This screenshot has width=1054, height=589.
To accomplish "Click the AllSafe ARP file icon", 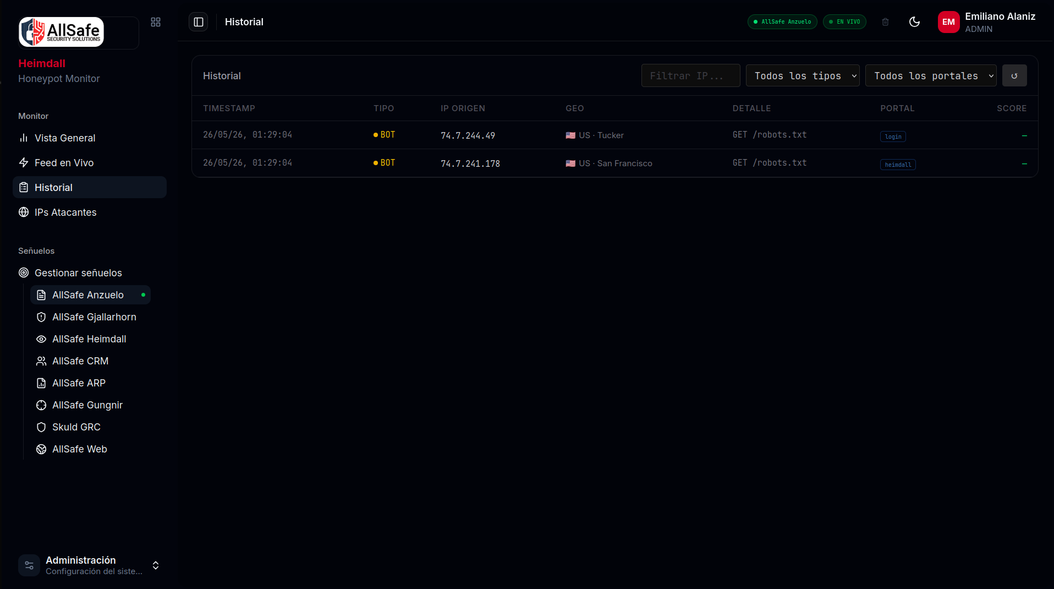I will (41, 383).
